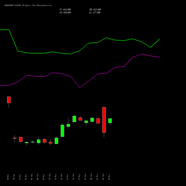
Task: Click the low value 'L: 57.00'
Action: coord(95,13)
